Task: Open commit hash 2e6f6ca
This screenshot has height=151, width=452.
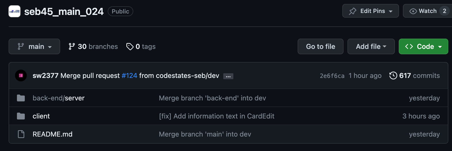Action: click(x=332, y=76)
